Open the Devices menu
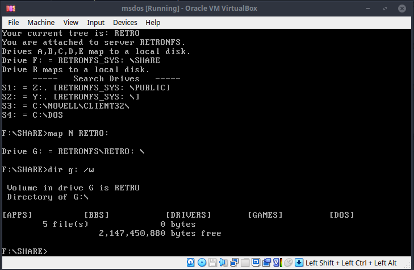Image resolution: width=414 pixels, height=270 pixels. 125,23
